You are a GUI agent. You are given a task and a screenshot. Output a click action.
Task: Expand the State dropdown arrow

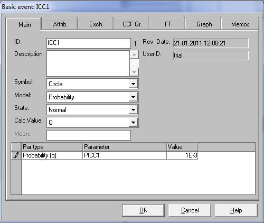click(133, 110)
